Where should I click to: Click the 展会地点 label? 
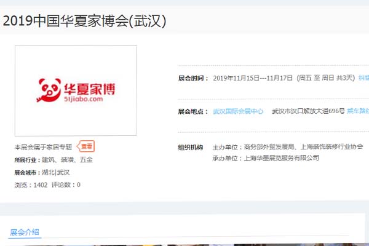click(193, 111)
